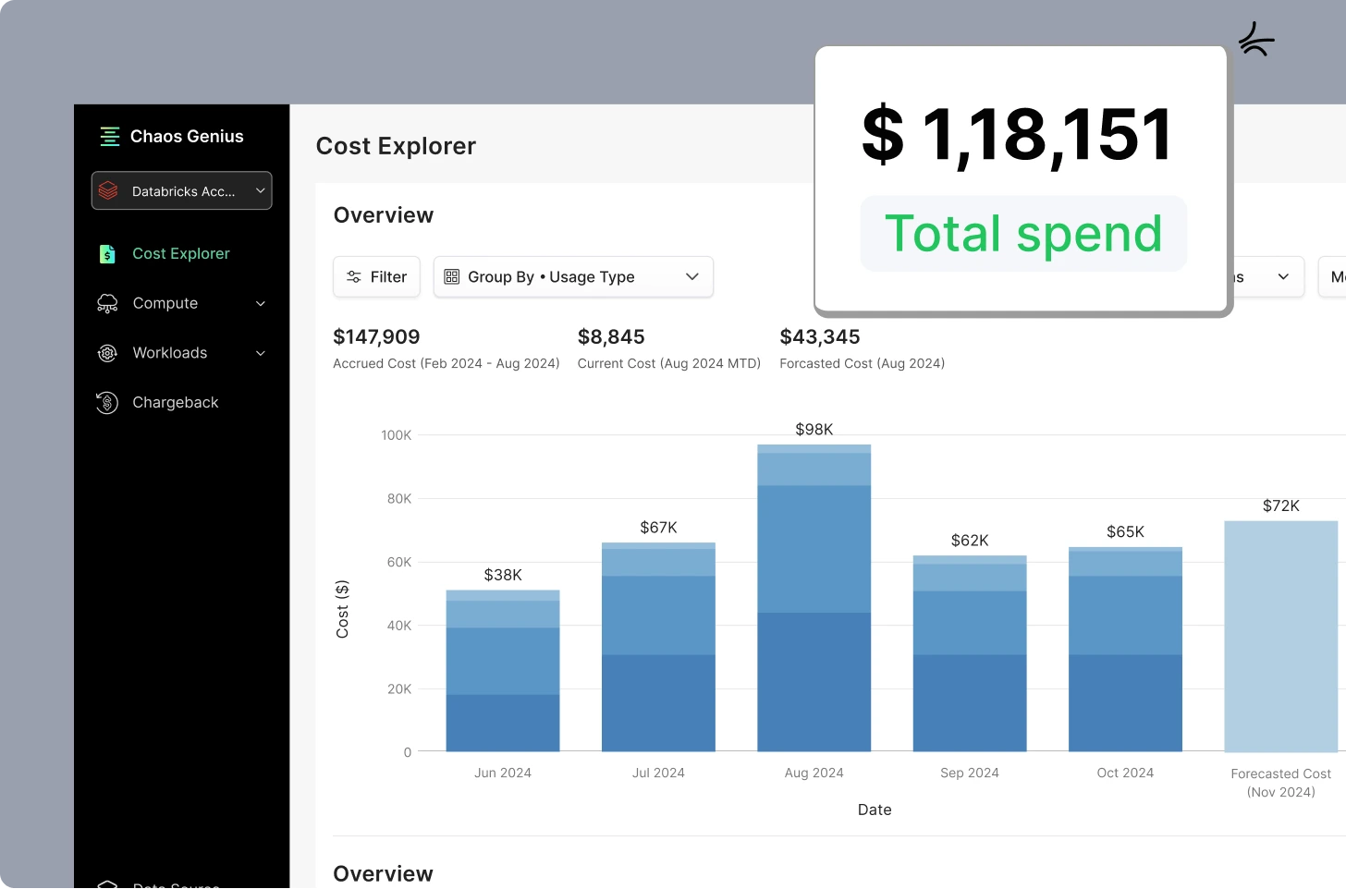The height and width of the screenshot is (889, 1346).
Task: Click the Workloads target icon in sidebar
Action: pos(107,353)
